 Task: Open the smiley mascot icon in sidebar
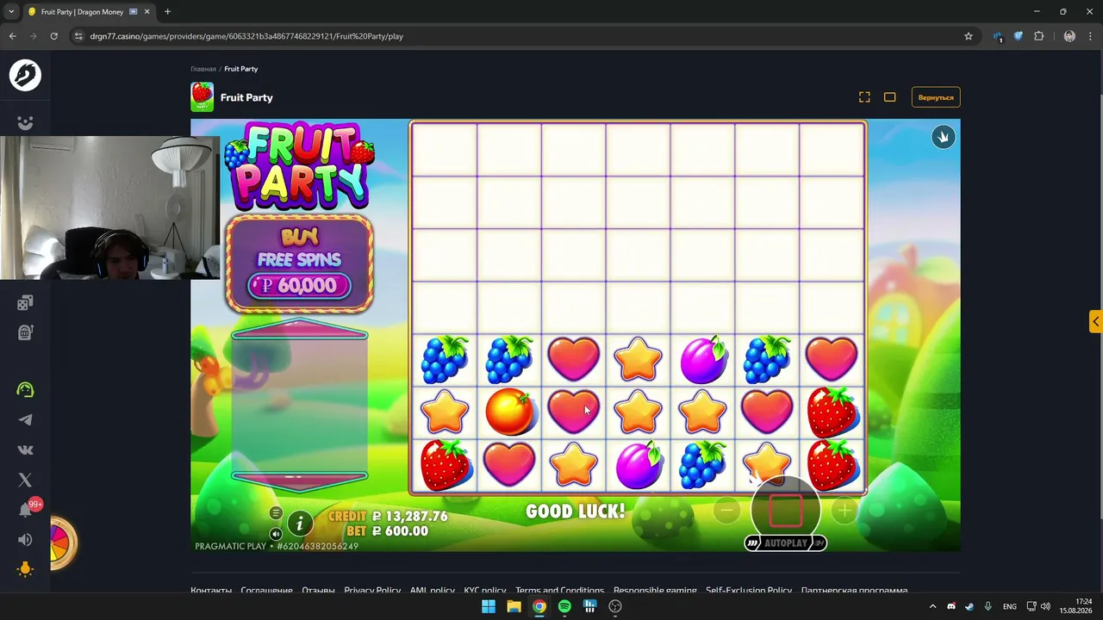click(25, 123)
